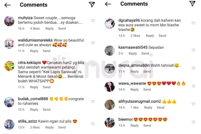
Task: Open the send/share paper plane icon on left panel
Action: [92, 5]
